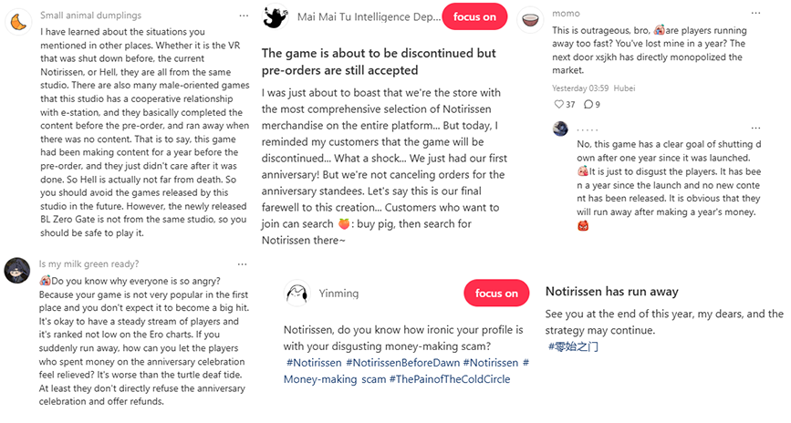791x423 pixels.
Task: Click Mai Mai Tu Intelligence avatar
Action: 276,17
